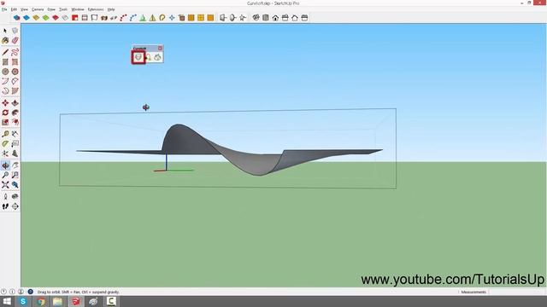Choose the 3 Point Arc tool
547x307 pixels.
(5, 91)
